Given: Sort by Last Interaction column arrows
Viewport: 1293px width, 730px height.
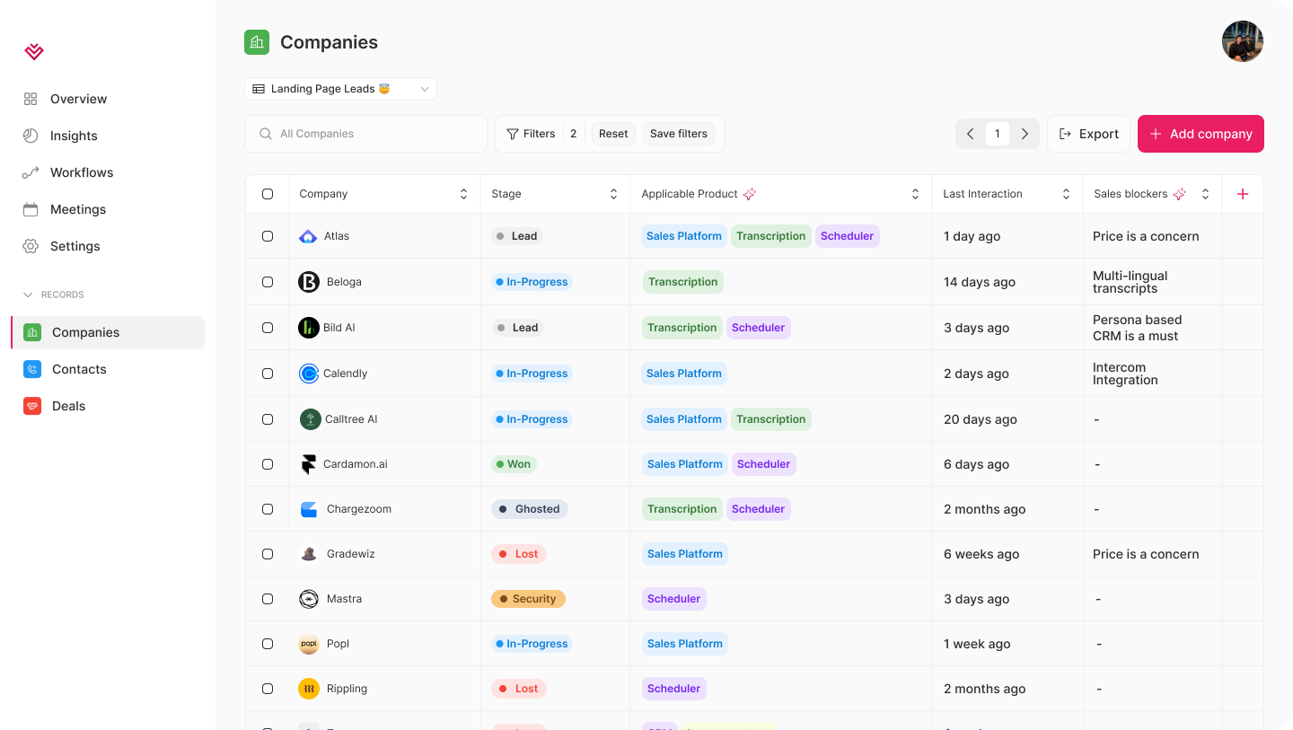Looking at the screenshot, I should pyautogui.click(x=1066, y=194).
